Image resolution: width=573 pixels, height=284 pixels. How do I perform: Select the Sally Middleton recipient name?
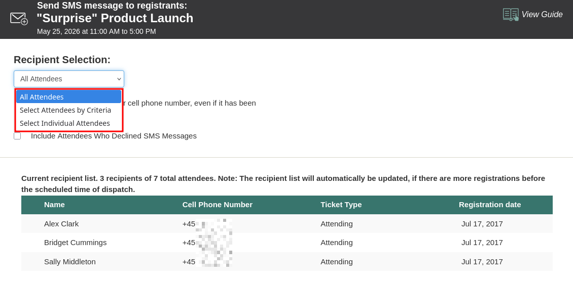point(69,262)
